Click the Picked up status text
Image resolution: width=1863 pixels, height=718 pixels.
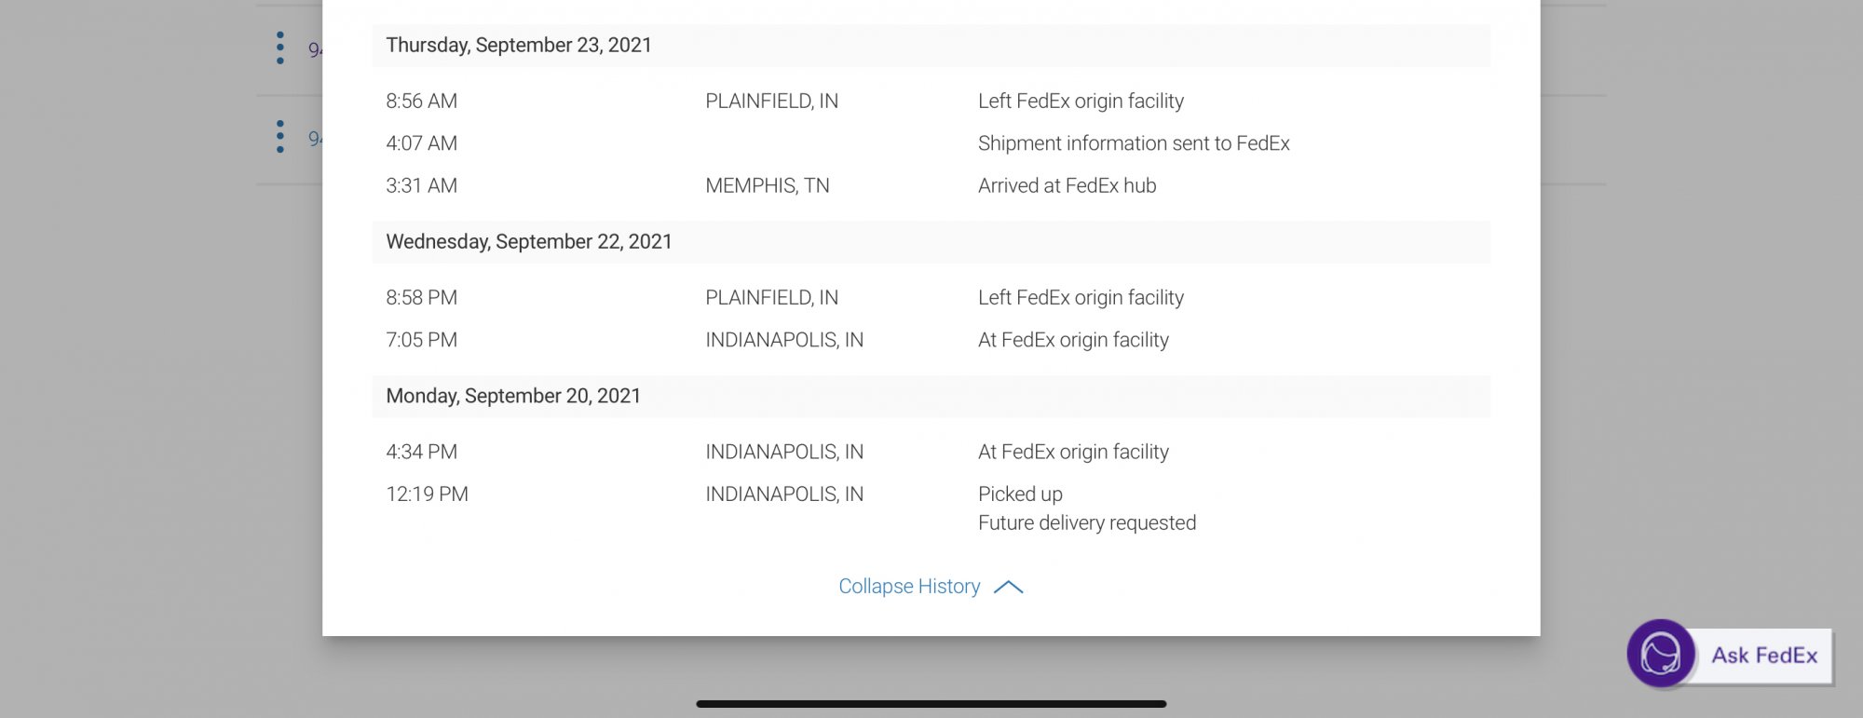pos(1020,494)
